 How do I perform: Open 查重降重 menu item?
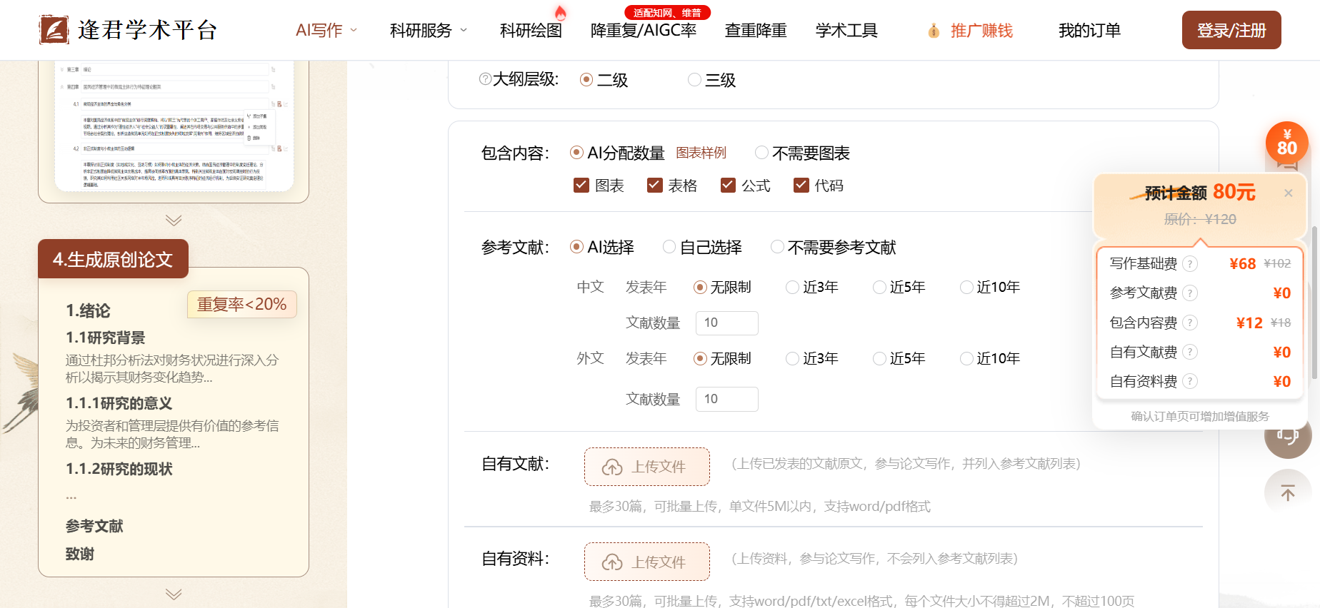coord(756,31)
